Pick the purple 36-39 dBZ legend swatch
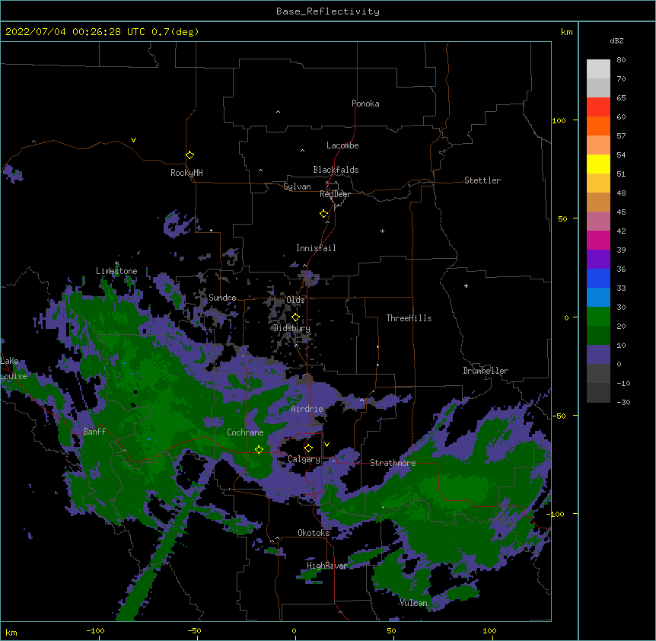 (598, 259)
